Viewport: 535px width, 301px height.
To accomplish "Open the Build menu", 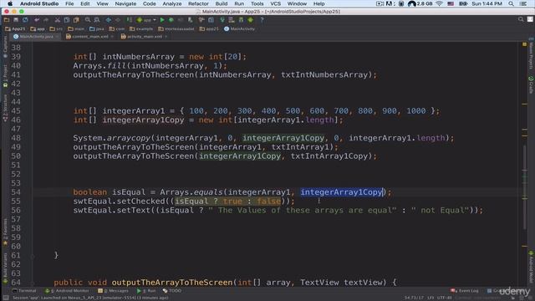I will (x=222, y=3).
